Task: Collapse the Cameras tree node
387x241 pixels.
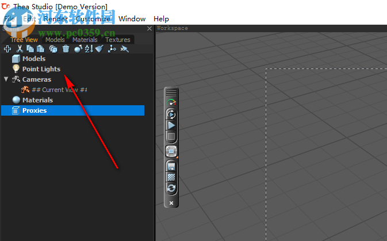Action: (6, 79)
